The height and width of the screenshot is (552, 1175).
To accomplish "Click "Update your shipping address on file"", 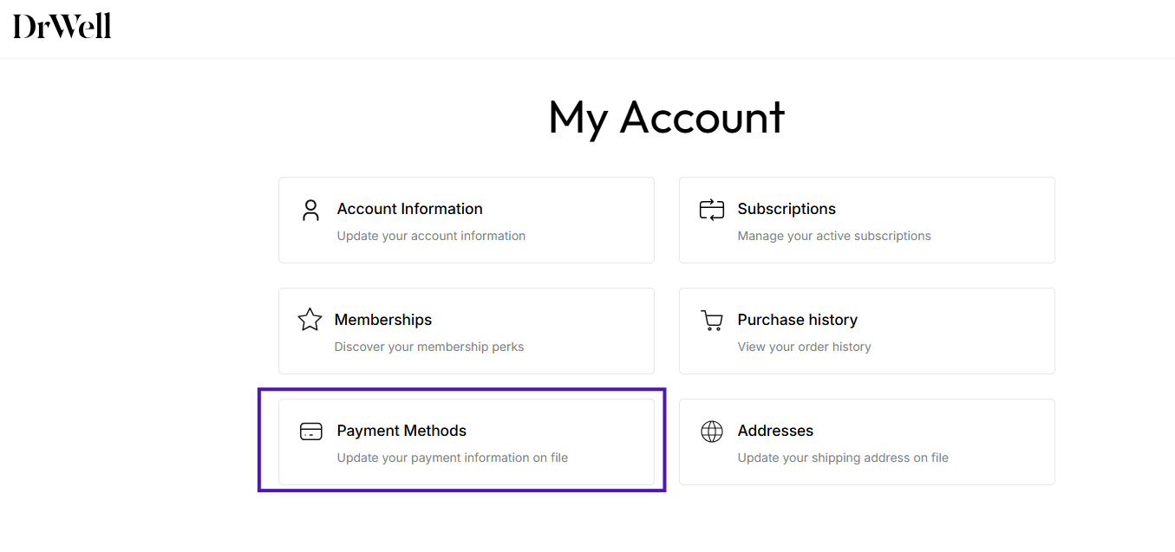I will point(842,458).
